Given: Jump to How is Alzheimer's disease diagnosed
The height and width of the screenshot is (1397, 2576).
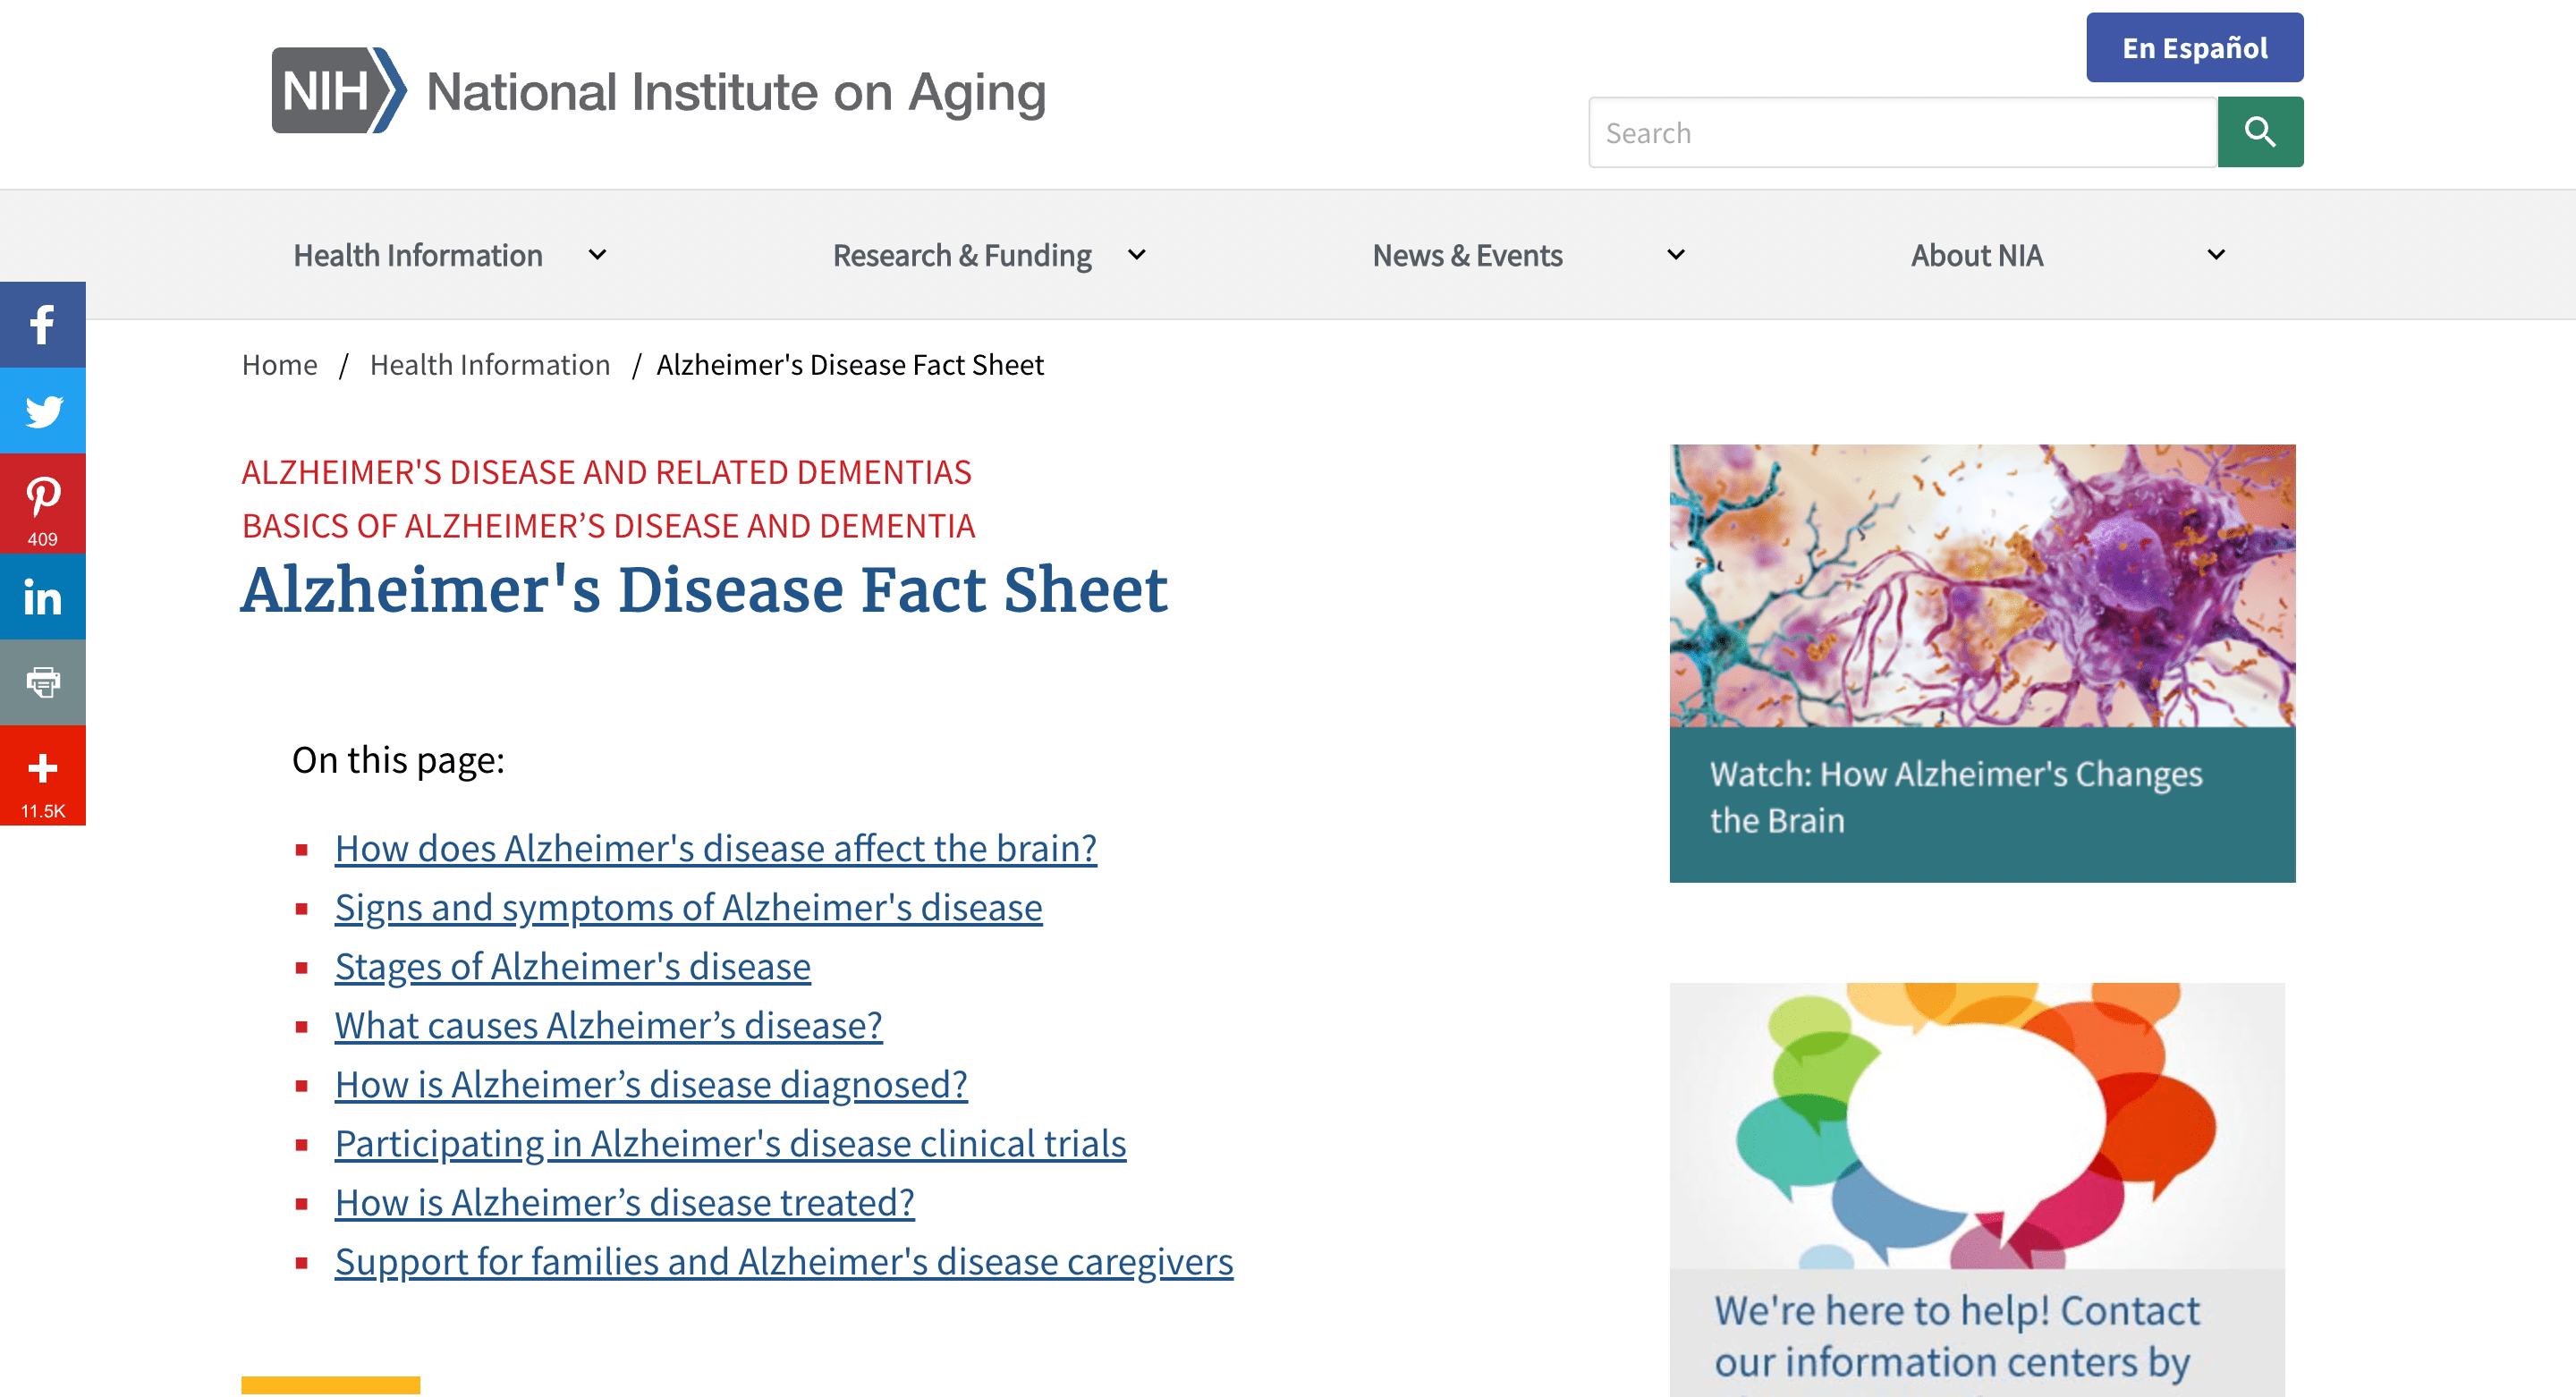Looking at the screenshot, I should pos(651,1084).
